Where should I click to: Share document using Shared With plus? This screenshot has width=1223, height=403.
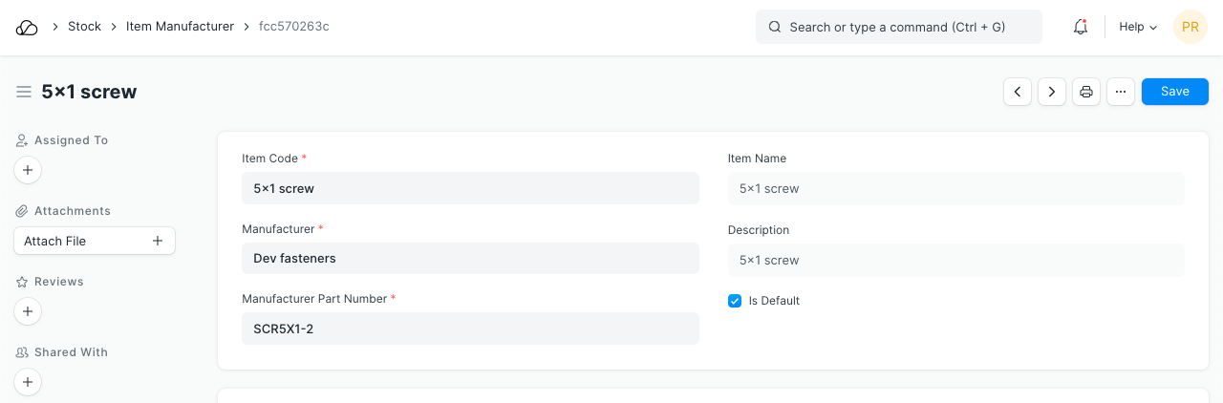tap(28, 382)
